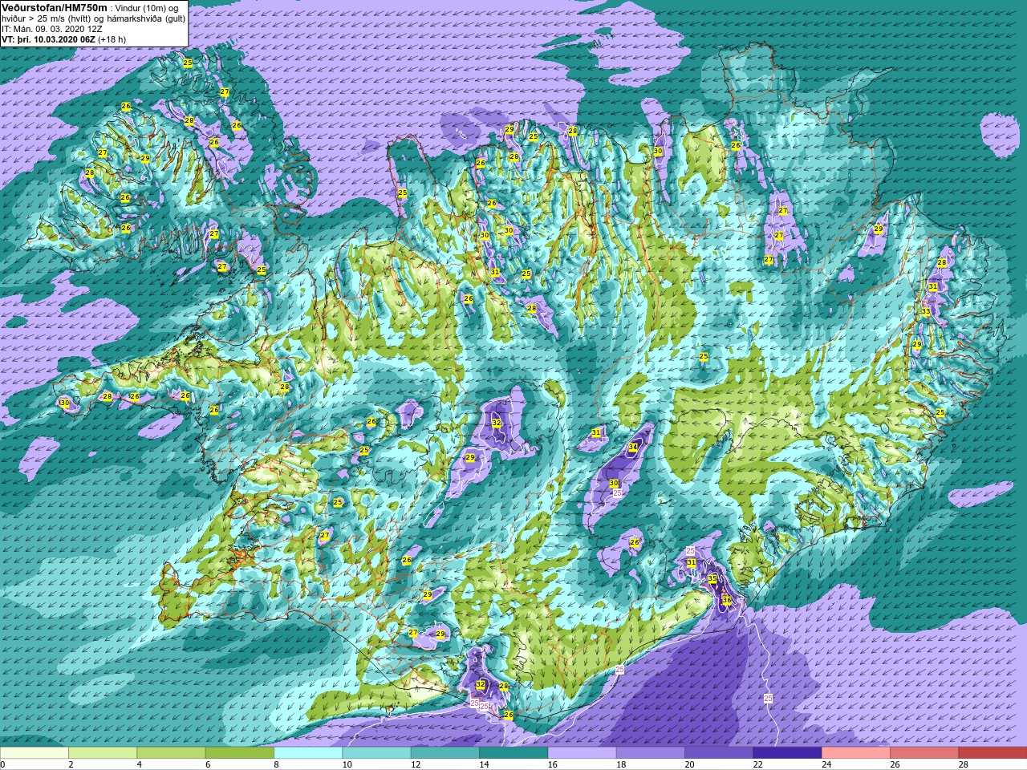This screenshot has height=770, width=1027.
Task: Select the 18–20 m/s medium purple legend swatch
Action: tap(651, 753)
